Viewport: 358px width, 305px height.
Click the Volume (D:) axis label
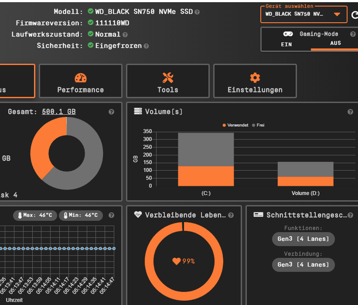pyautogui.click(x=306, y=193)
